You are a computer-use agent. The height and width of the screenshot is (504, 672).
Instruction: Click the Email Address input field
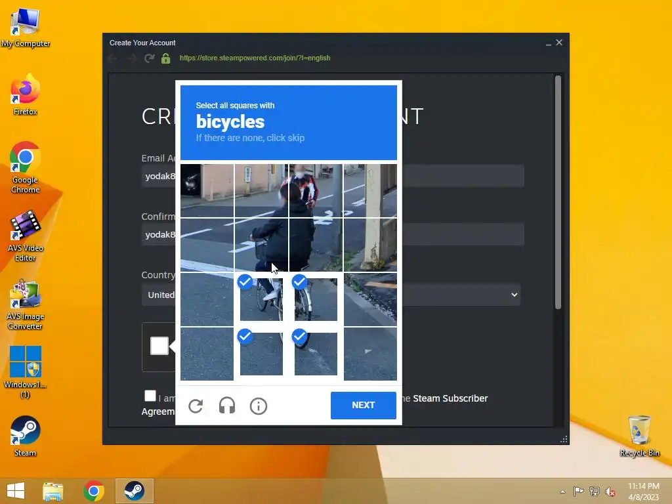click(x=333, y=176)
